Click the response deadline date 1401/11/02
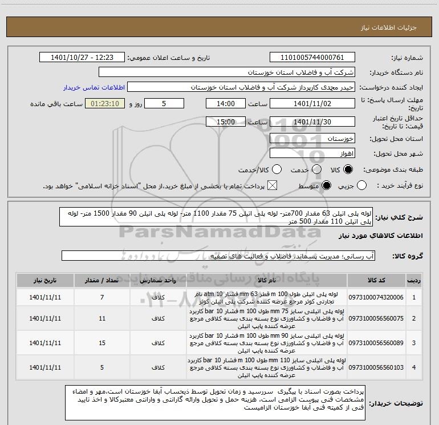 click(312, 103)
